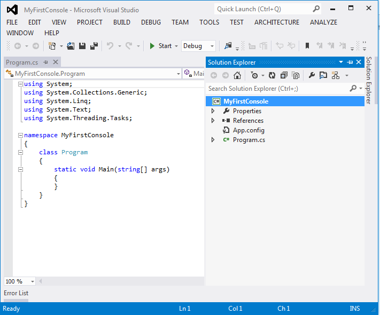Select References in Solution Explorer
The width and height of the screenshot is (380, 315).
pyautogui.click(x=248, y=121)
